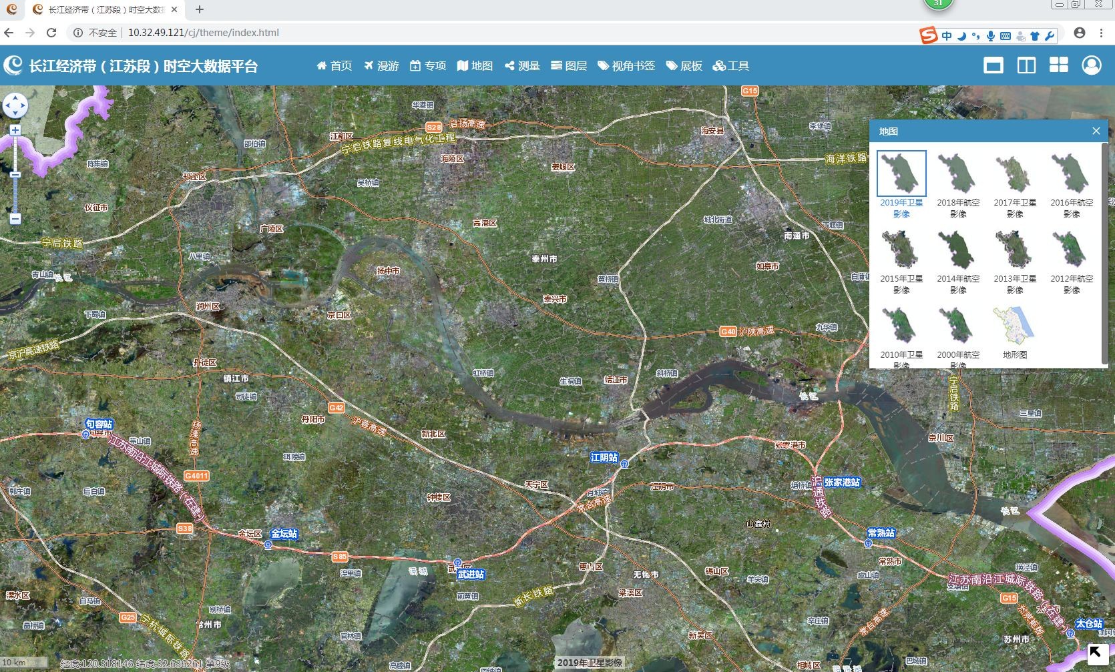The height and width of the screenshot is (672, 1115).
Task: Close the 地图 panel
Action: point(1096,131)
